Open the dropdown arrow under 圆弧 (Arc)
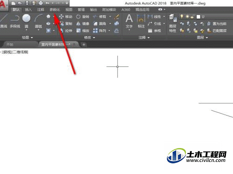 (38, 30)
